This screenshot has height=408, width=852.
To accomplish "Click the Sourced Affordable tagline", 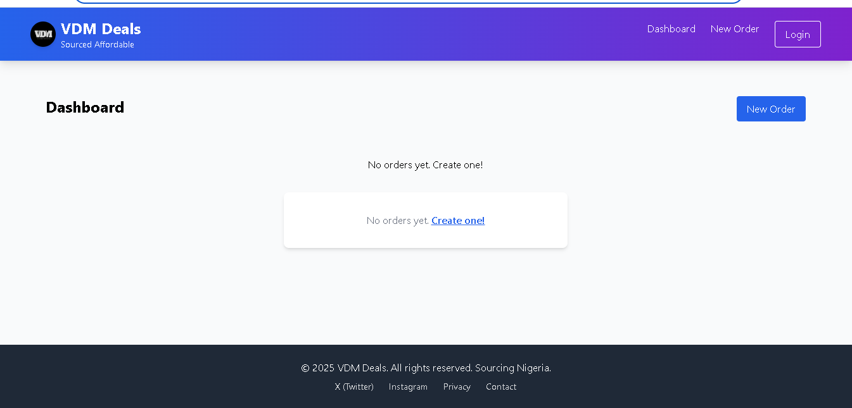I will [x=97, y=44].
